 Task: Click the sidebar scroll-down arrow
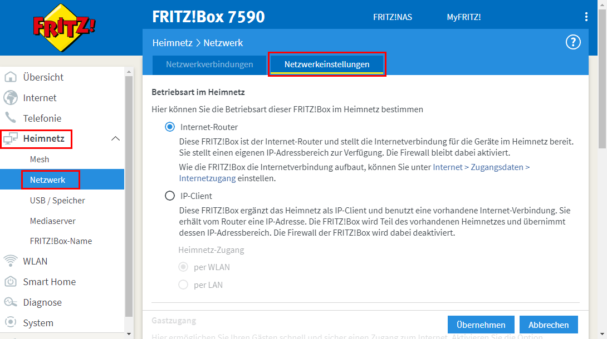(x=129, y=334)
